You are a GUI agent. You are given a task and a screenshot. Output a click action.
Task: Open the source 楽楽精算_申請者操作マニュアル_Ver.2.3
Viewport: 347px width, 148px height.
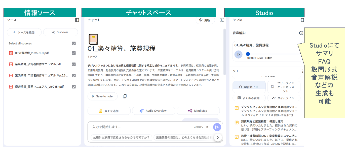[x=42, y=75]
